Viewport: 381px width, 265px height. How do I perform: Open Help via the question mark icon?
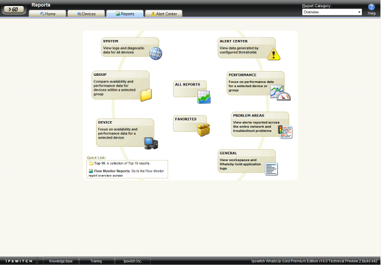(371, 7)
